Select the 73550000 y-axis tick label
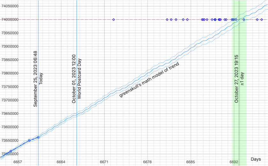This screenshot has height=166, width=268. point(9,141)
